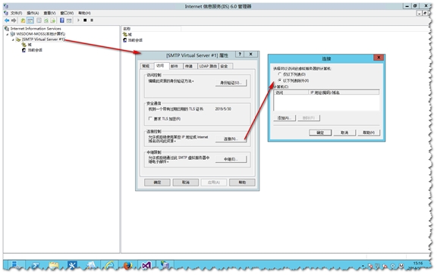The width and height of the screenshot is (437, 275).
Task: Open the 文件(F) menu
Action: [x=17, y=13]
